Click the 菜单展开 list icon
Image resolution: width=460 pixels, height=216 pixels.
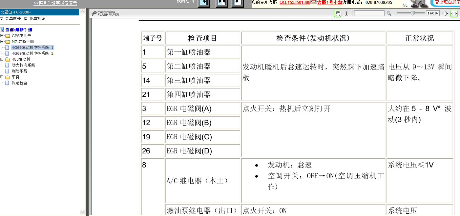(2, 19)
